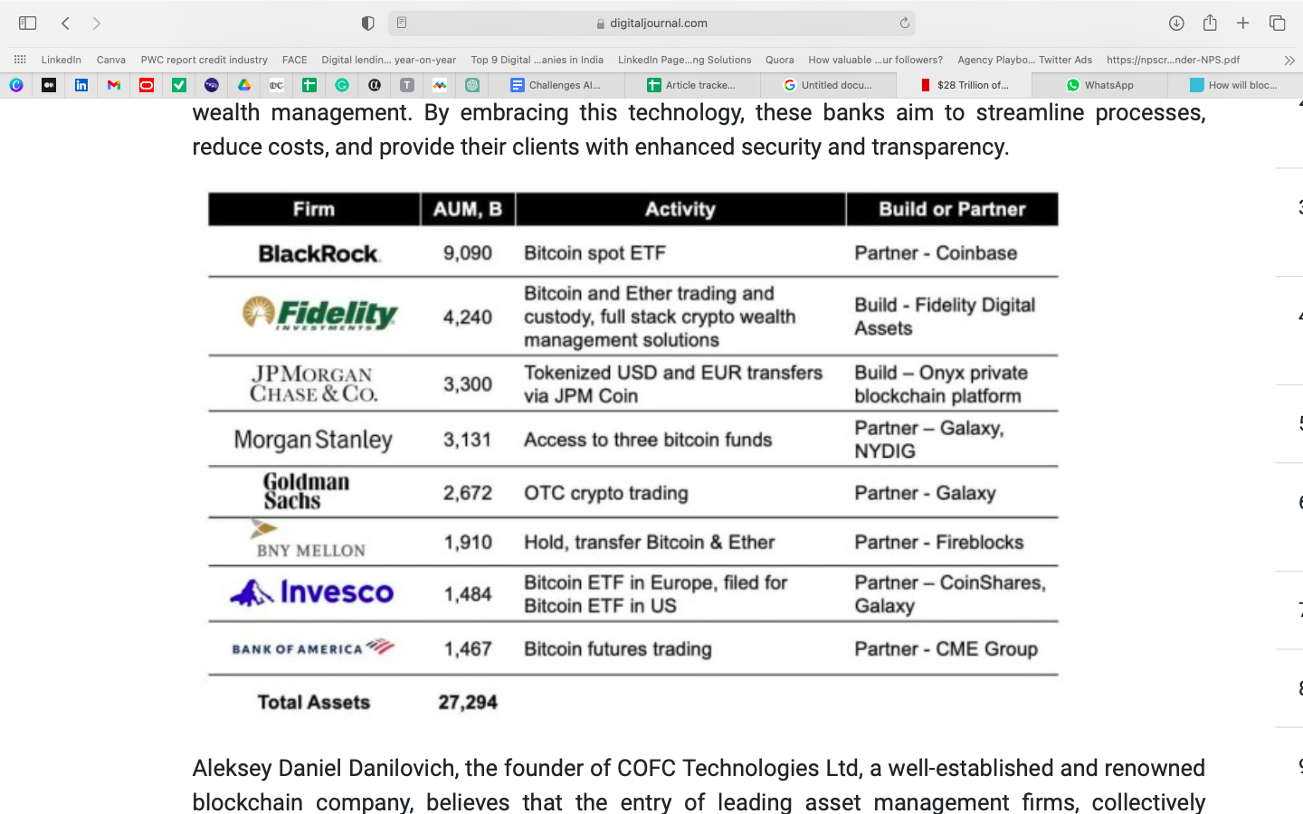This screenshot has width=1303, height=814.
Task: Switch to the black alpha-symbol pinned tab
Action: pyautogui.click(x=375, y=85)
